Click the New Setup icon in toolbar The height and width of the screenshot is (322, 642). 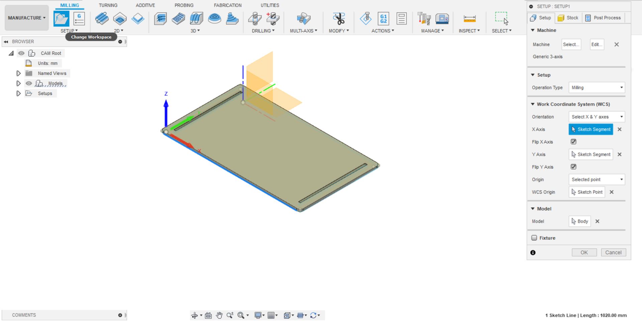(x=62, y=19)
